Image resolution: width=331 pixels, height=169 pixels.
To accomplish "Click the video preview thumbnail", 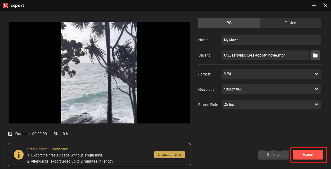I will pos(99,73).
